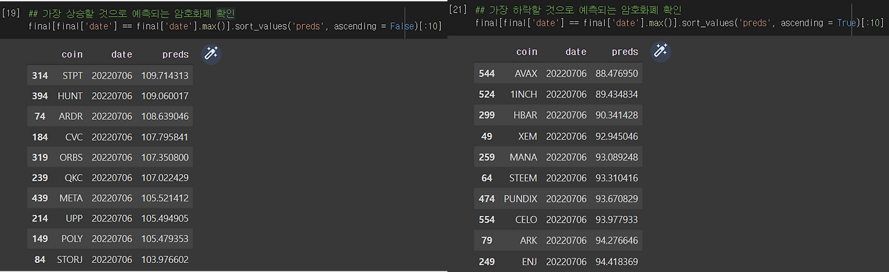Click the XEM coin cell
The width and height of the screenshot is (889, 272).
(528, 136)
